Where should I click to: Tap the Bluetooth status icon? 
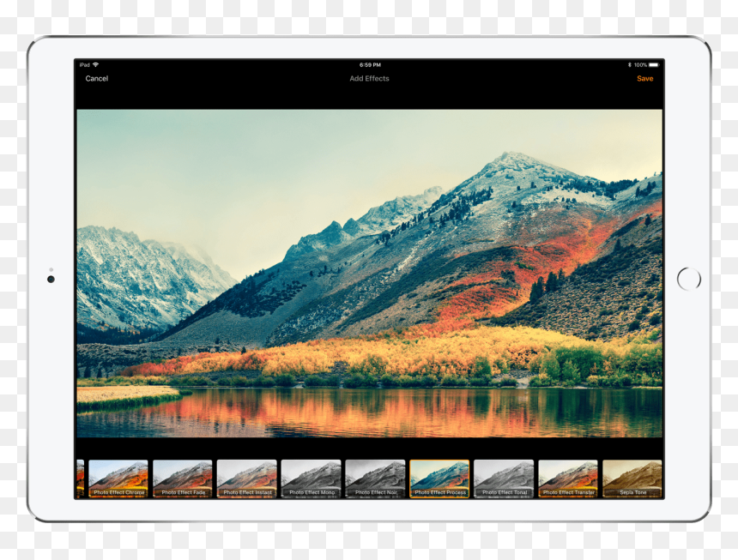(x=629, y=65)
